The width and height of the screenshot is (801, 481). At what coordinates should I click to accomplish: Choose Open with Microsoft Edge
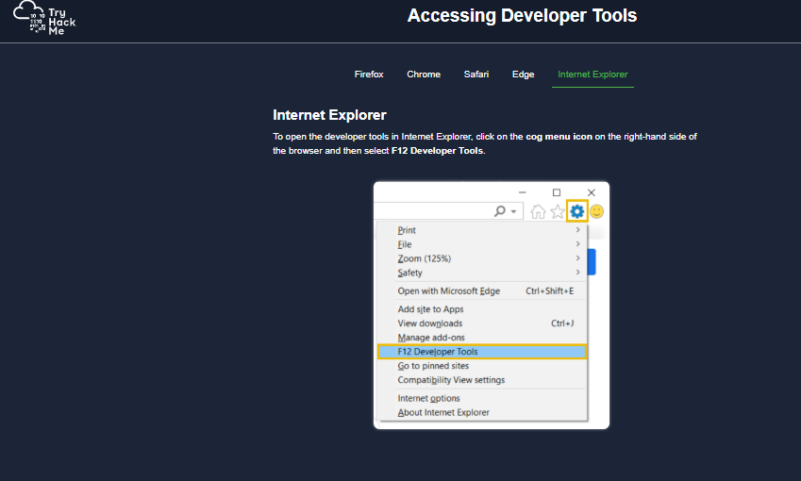pyautogui.click(x=482, y=291)
